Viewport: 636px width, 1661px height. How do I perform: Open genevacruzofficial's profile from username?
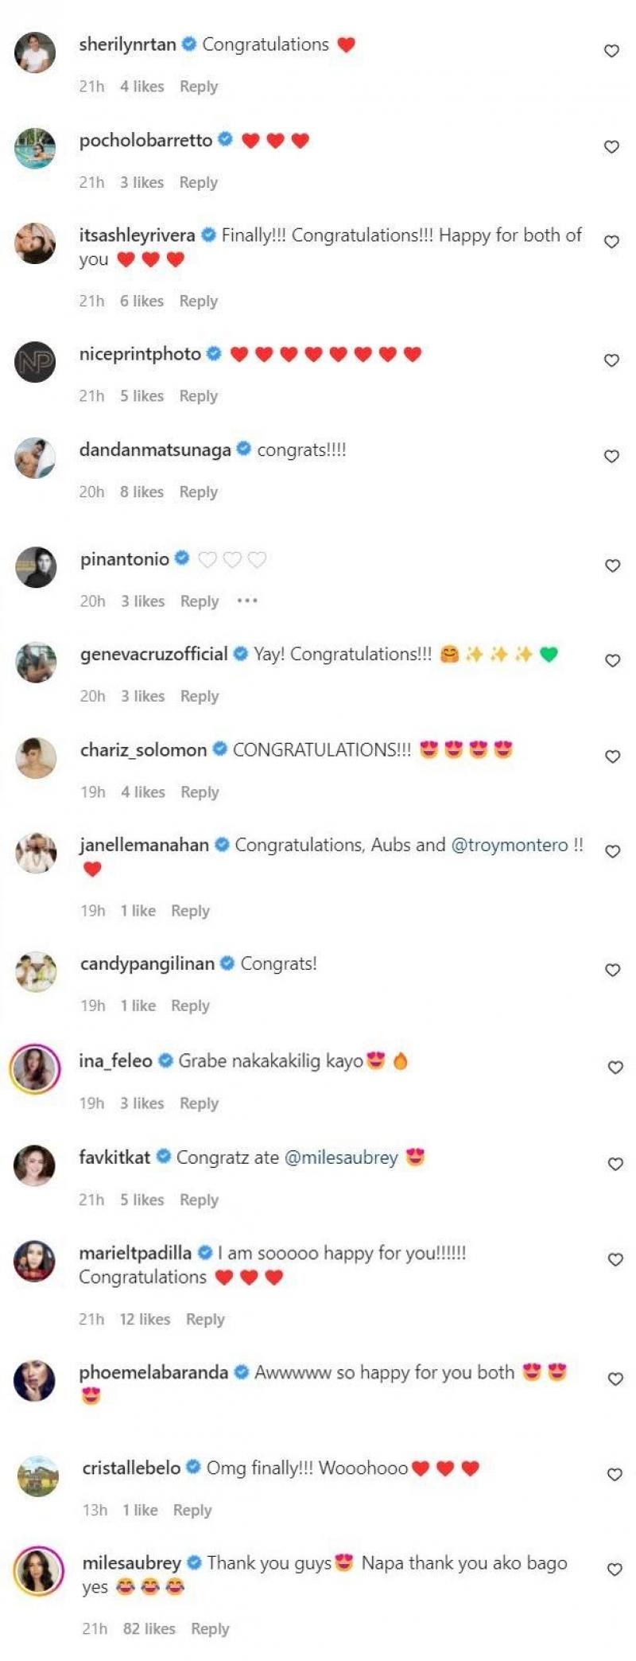(153, 654)
